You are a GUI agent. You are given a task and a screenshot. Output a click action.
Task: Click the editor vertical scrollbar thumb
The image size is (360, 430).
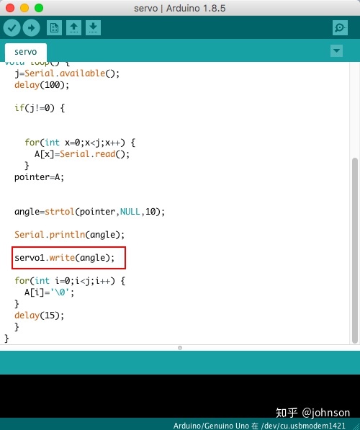tap(355, 251)
